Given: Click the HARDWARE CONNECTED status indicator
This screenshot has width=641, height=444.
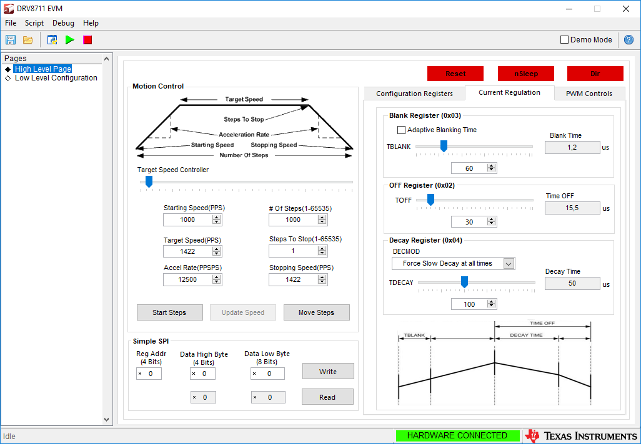Looking at the screenshot, I should click(457, 436).
